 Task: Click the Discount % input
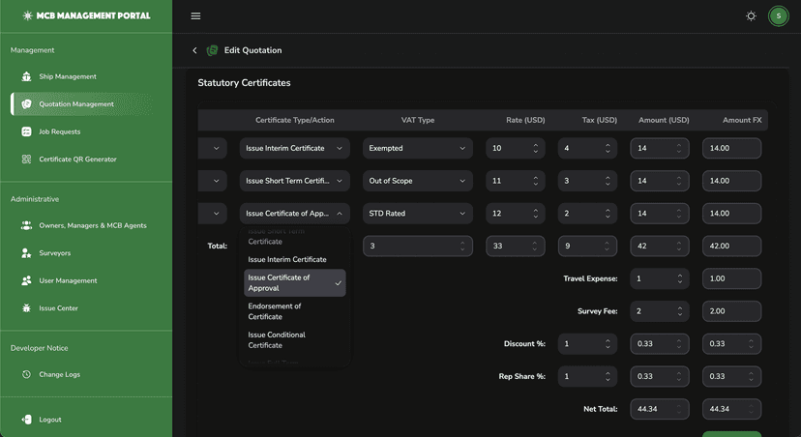tap(587, 344)
